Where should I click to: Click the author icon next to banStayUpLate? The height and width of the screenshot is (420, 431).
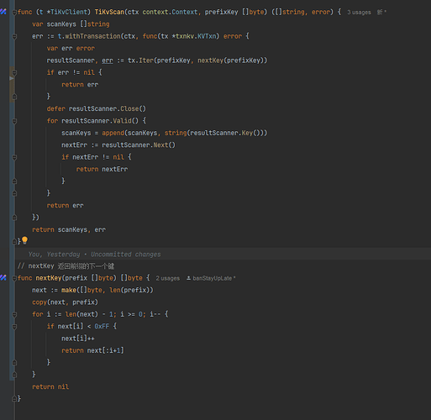(189, 278)
